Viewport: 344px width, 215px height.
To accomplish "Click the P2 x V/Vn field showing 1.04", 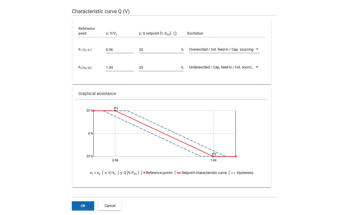I will 120,67.
